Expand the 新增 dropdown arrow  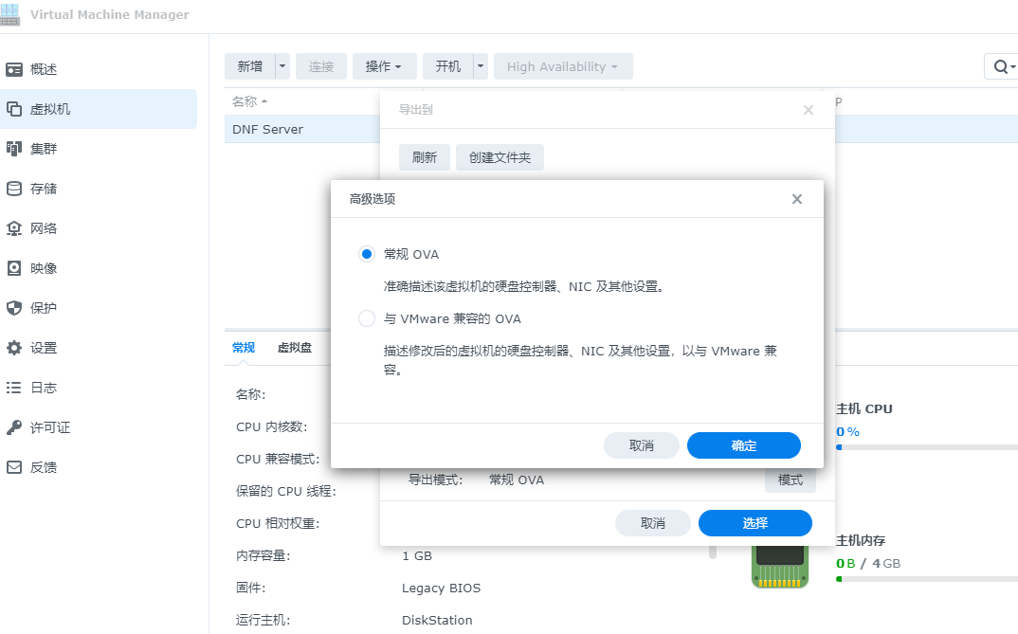[x=282, y=66]
